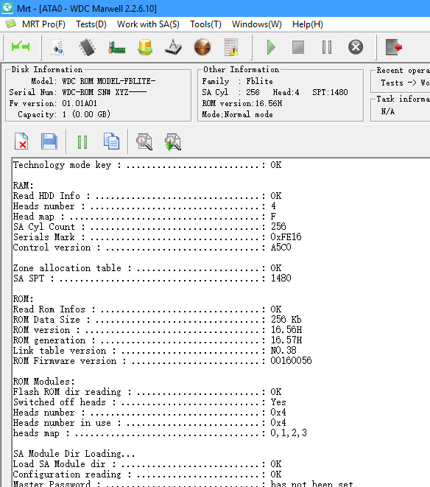Click the yellow database backup icon
This screenshot has width=430, height=487.
click(x=145, y=47)
